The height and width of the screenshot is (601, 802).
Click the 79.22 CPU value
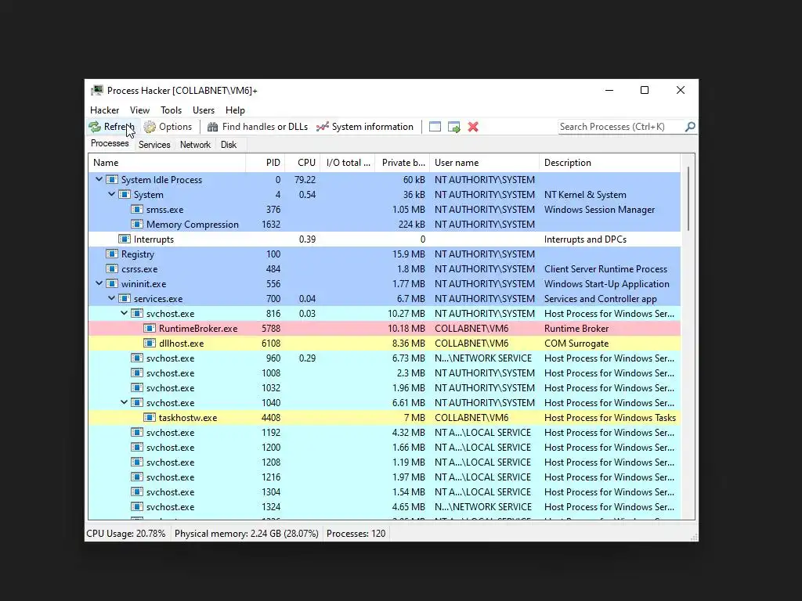pos(305,180)
